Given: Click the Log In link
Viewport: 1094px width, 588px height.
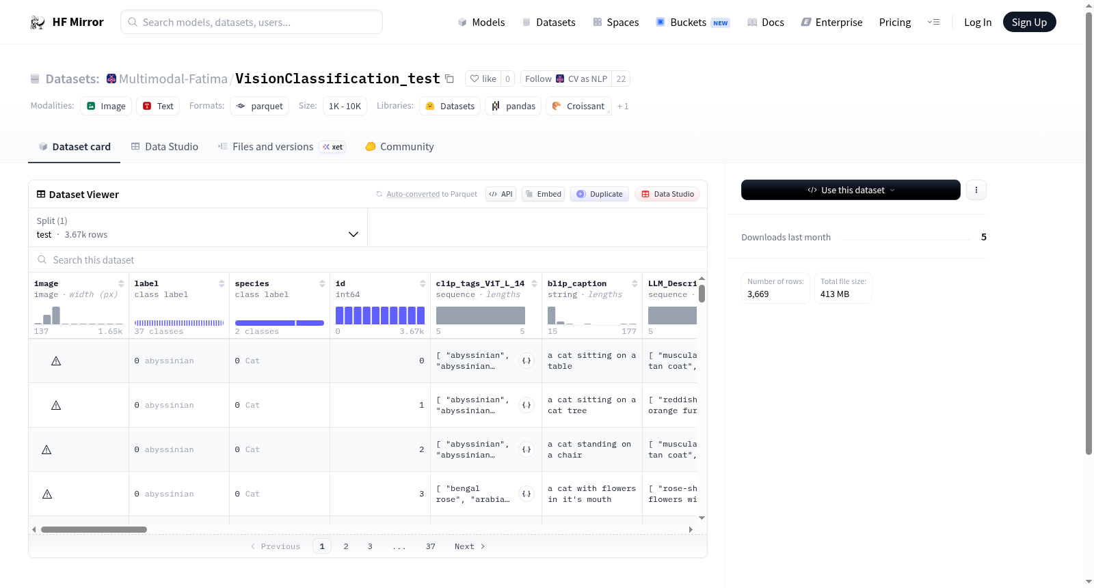Looking at the screenshot, I should [x=978, y=23].
